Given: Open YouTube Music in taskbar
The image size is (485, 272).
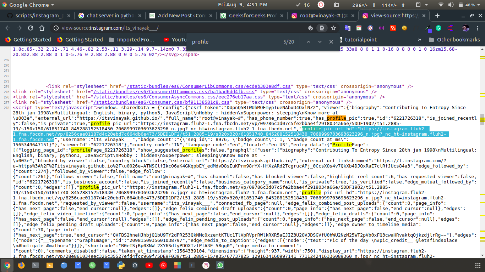Looking at the screenshot, I should click(163, 265).
